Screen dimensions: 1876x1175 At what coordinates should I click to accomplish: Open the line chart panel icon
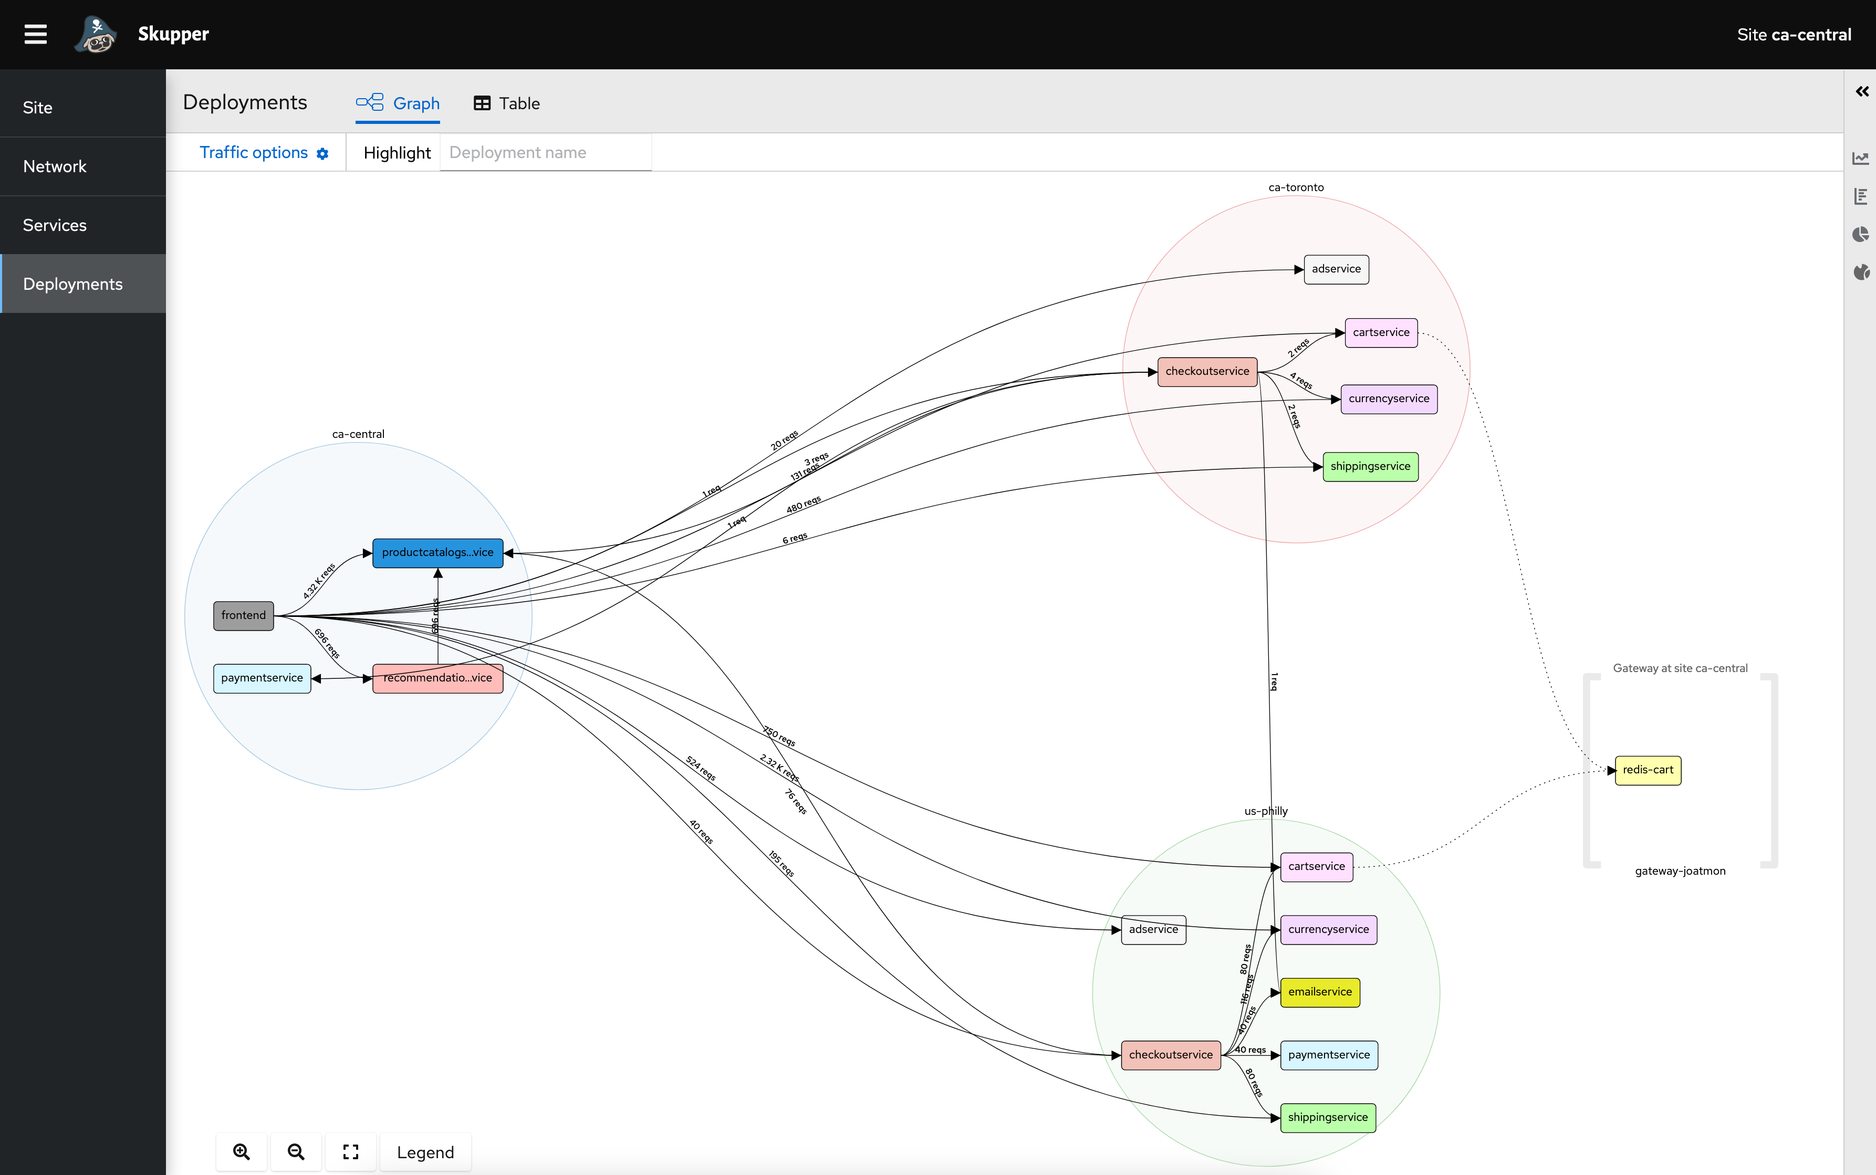1860,159
